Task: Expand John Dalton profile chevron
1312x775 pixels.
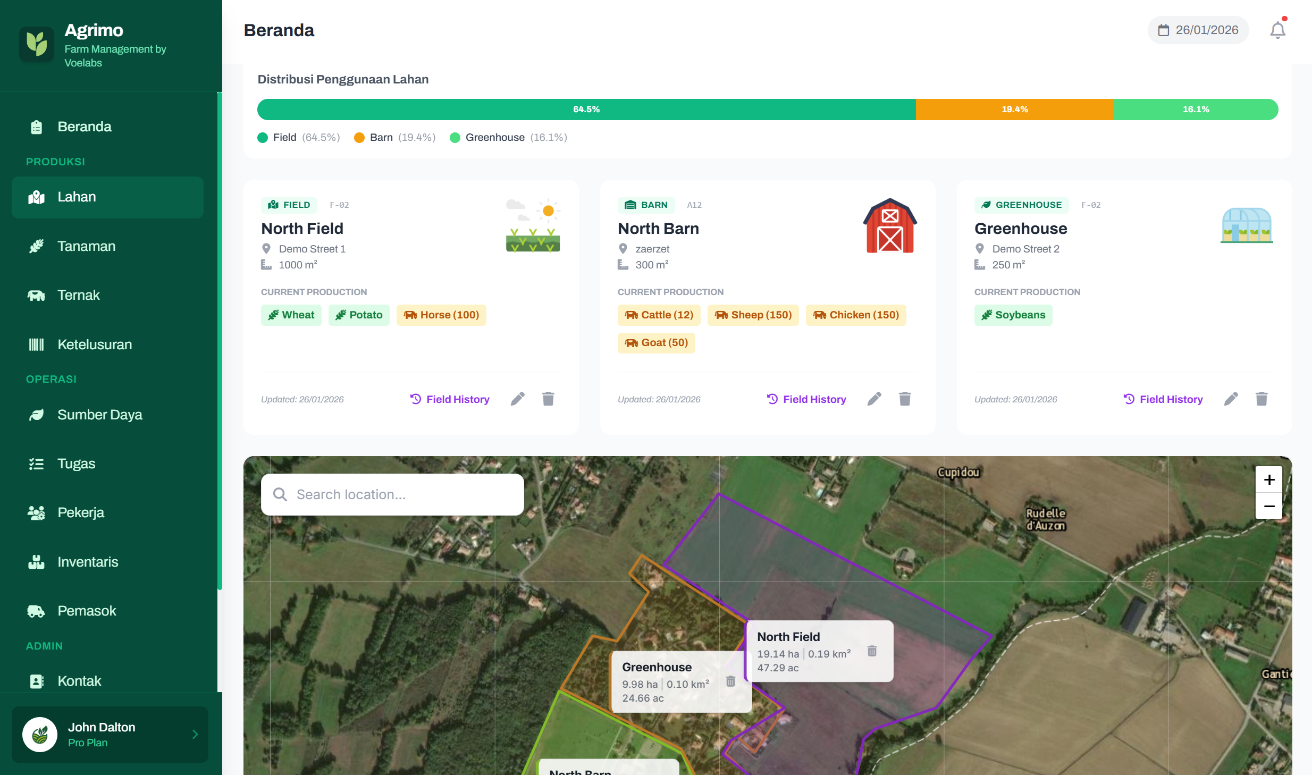Action: tap(195, 734)
